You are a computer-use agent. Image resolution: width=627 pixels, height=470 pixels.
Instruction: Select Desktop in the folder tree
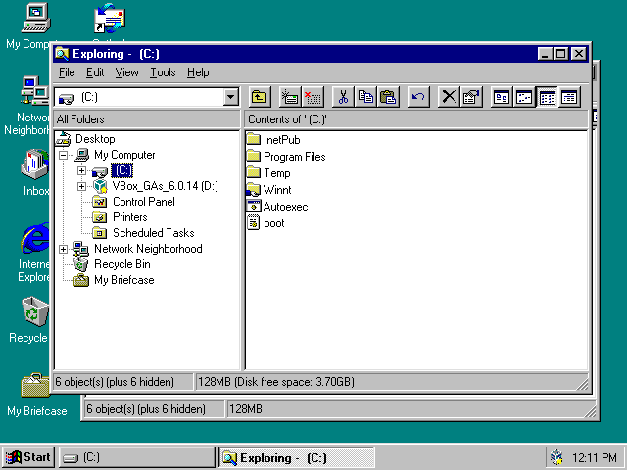(95, 139)
